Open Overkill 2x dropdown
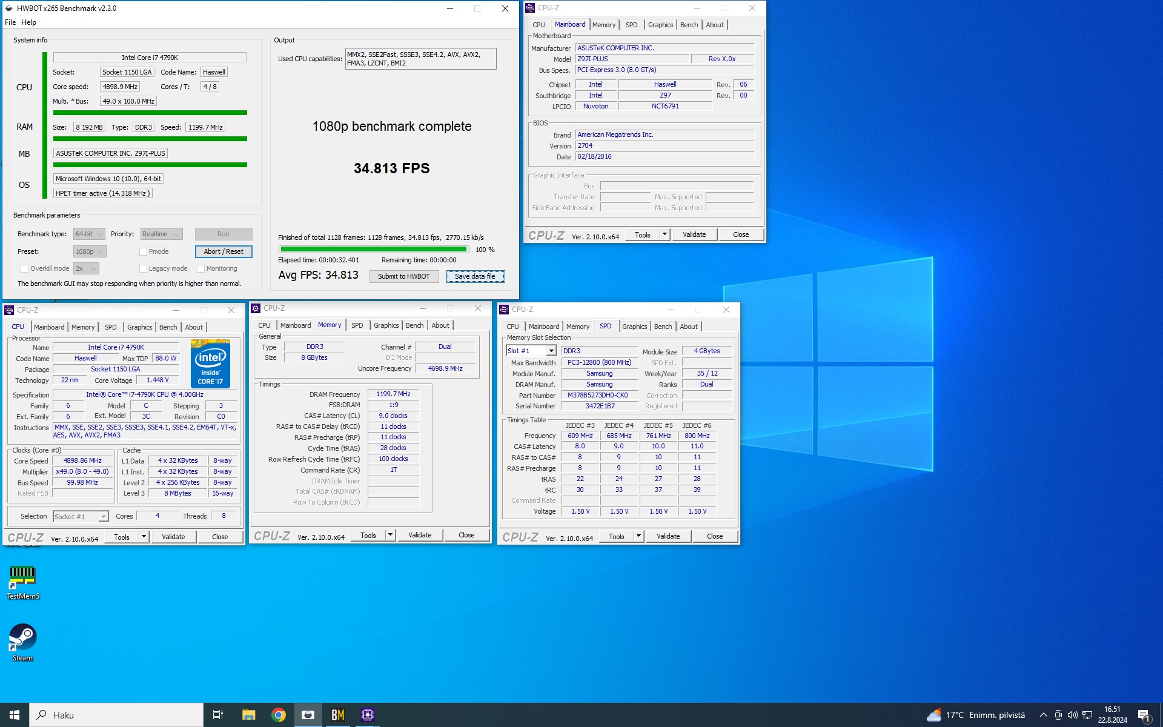 (86, 268)
